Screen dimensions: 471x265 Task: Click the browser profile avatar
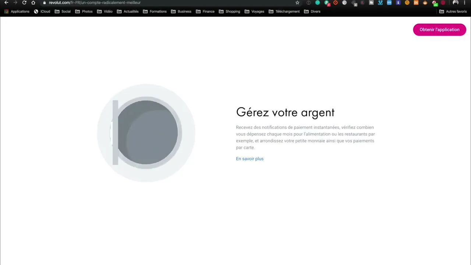455,3
